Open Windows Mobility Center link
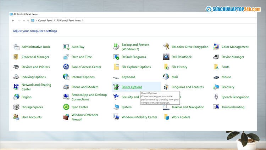The width and height of the screenshot is (266, 150). click(139, 117)
